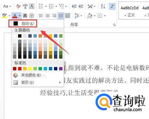Click the Decrease Indent icon

tap(74, 6)
